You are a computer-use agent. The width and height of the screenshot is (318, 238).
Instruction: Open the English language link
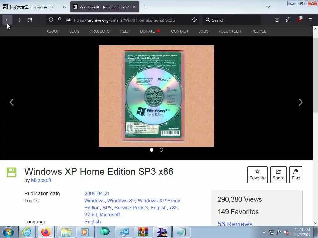(x=93, y=222)
